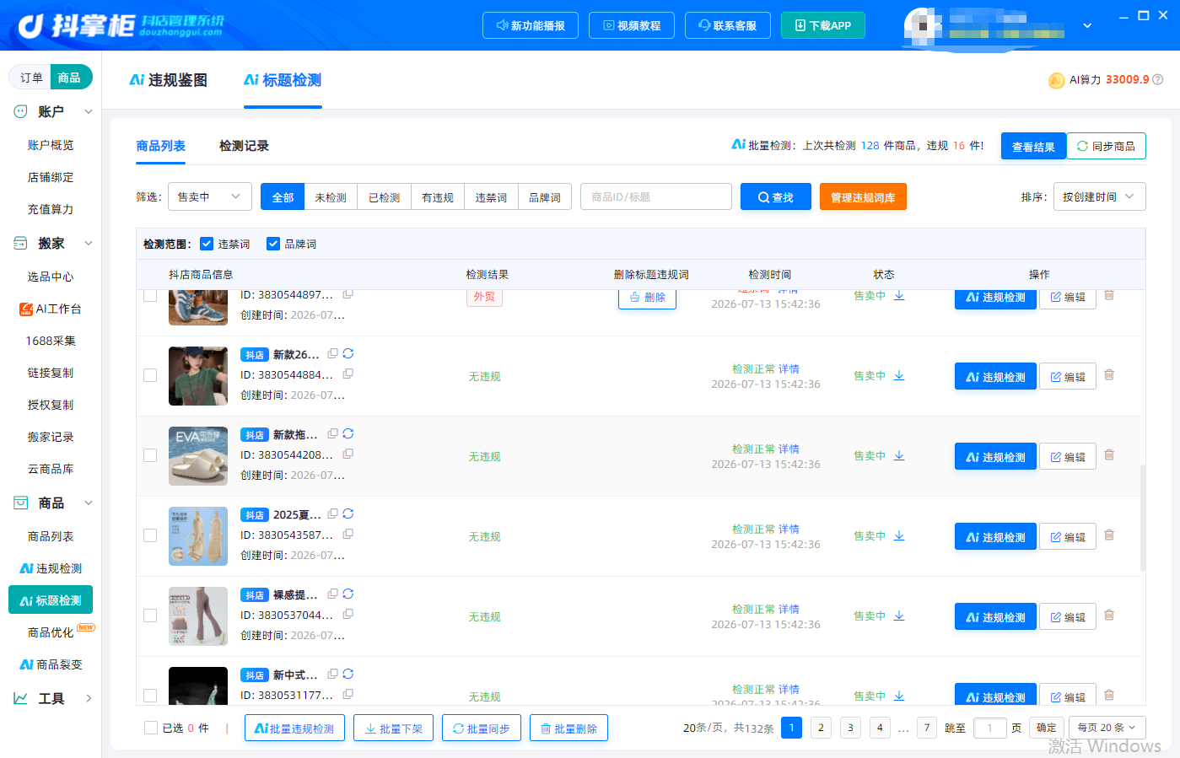Viewport: 1180px width, 758px height.
Task: Uncheck the 品牌词 detection scope checkbox
Action: (x=273, y=244)
